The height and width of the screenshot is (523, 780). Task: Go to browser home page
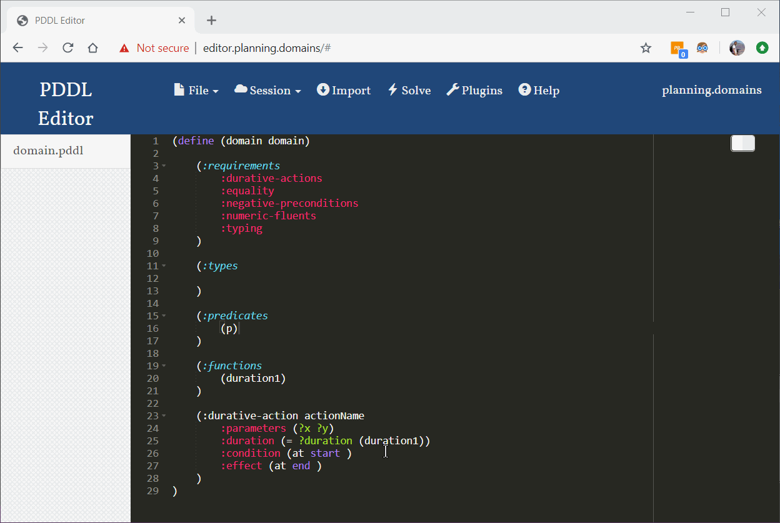coord(92,48)
